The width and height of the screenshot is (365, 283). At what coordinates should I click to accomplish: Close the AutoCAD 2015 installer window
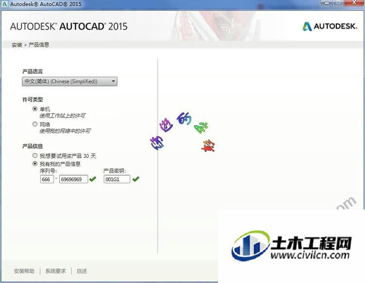tap(354, 2)
